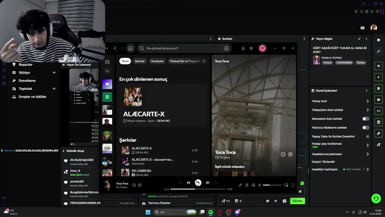Open Spotify browse icon beside search
This screenshot has height=217, width=385.
click(x=226, y=48)
